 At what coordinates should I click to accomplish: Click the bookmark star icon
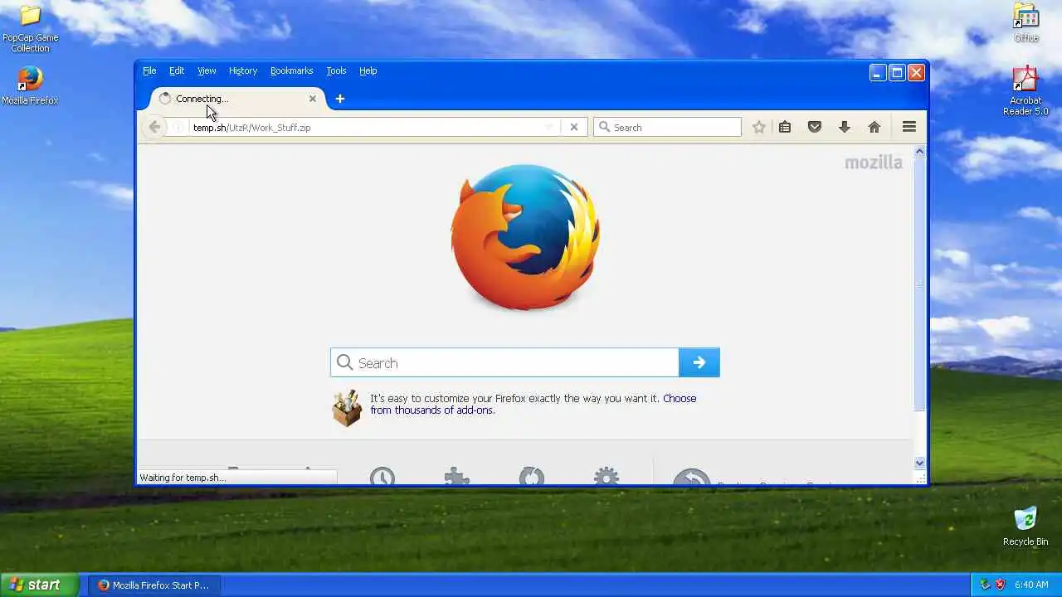pyautogui.click(x=758, y=127)
